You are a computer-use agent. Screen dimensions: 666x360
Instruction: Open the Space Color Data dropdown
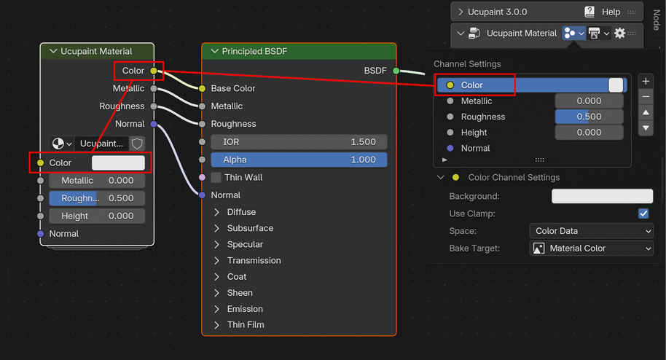(591, 231)
